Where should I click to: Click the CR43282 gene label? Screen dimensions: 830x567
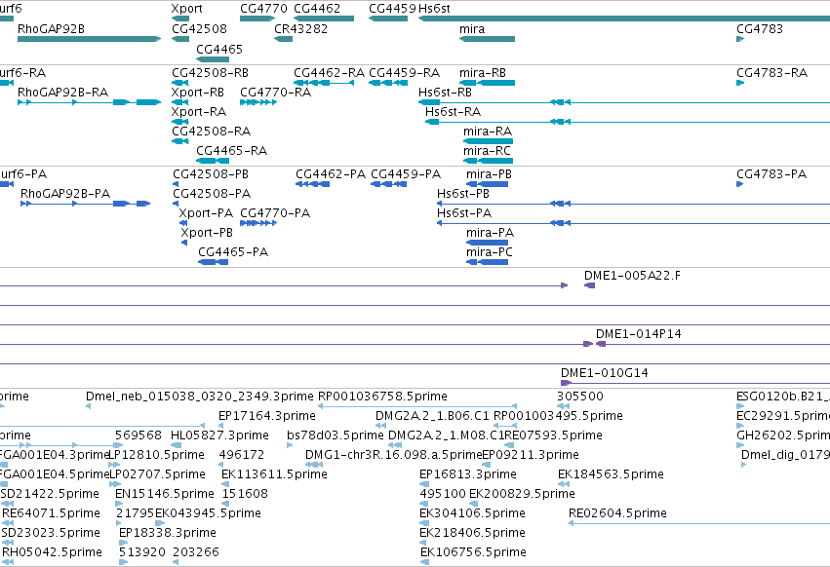pyautogui.click(x=300, y=28)
